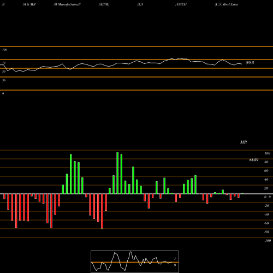This screenshot has height=273, width=273.
Task: Click the MR panel title
Action: (244, 142)
